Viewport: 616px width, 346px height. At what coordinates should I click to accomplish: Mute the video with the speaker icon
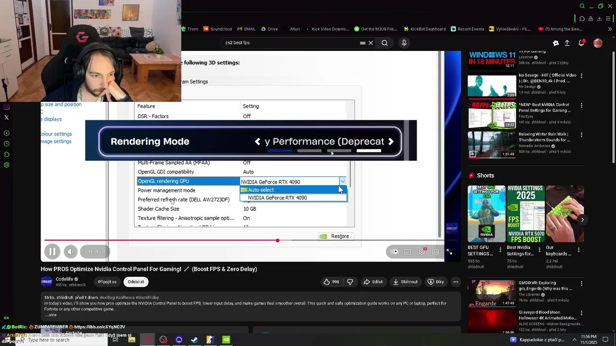pos(70,251)
